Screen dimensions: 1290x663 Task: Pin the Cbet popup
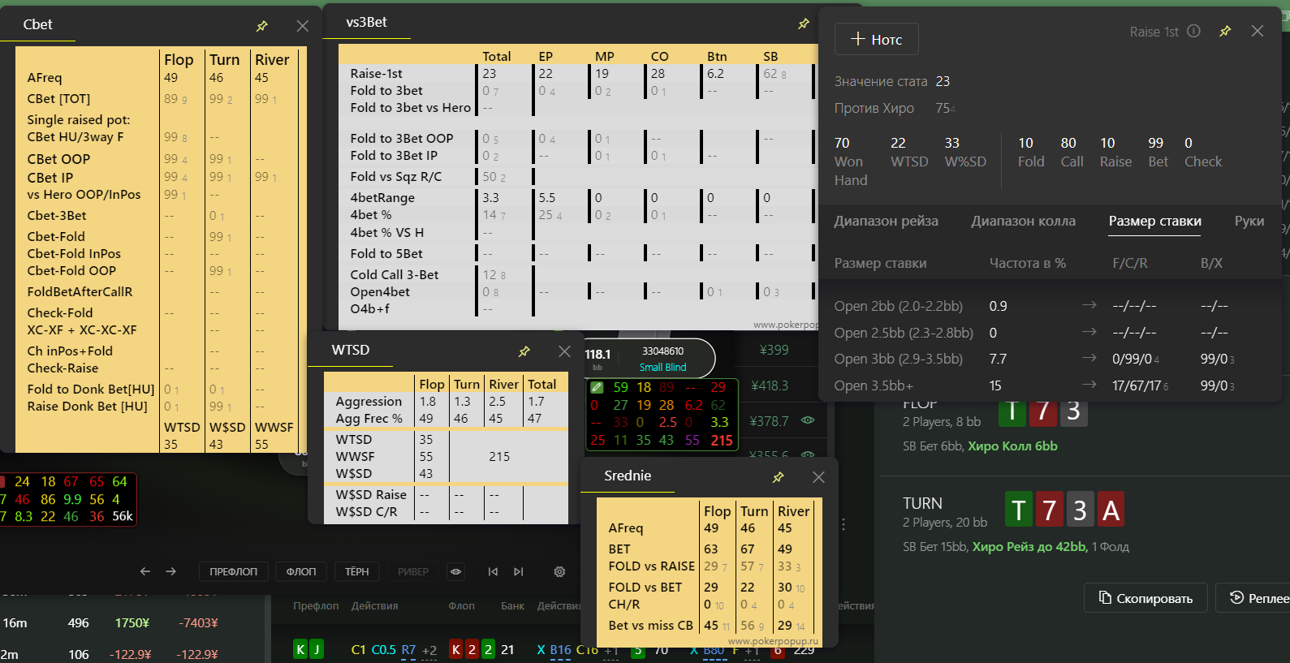coord(262,26)
